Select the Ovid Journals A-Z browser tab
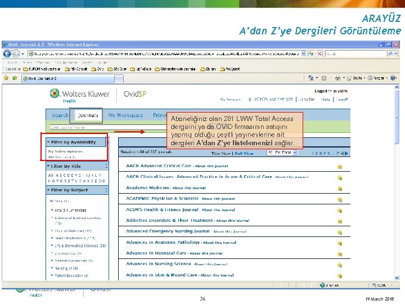Image resolution: width=405 pixels, height=304 pixels. 68,78
